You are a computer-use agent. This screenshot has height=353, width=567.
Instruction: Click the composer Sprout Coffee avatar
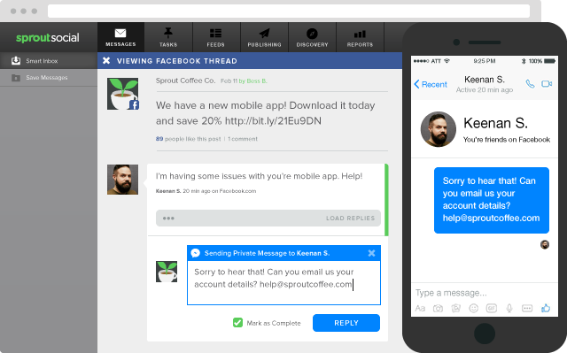[x=167, y=272]
